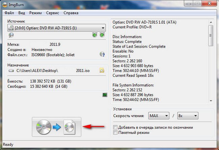This screenshot has width=219, height=150.
Task: Open the Сервис menu
Action: click(x=53, y=13)
